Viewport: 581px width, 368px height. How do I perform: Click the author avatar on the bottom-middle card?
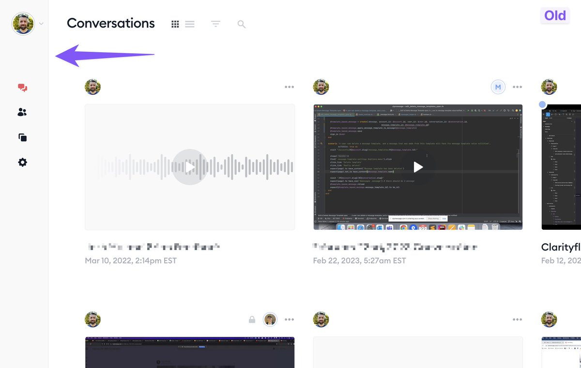coord(321,319)
